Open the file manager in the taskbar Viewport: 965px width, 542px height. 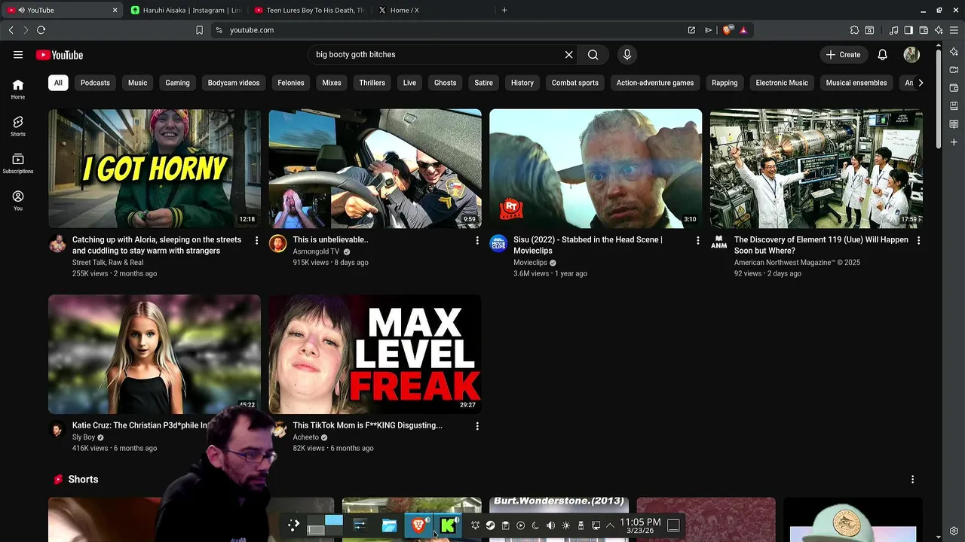pos(389,525)
